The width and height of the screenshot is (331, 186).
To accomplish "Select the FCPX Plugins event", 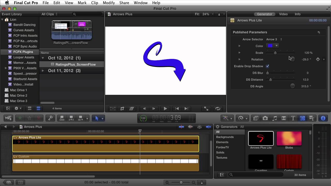I will [x=20, y=52].
